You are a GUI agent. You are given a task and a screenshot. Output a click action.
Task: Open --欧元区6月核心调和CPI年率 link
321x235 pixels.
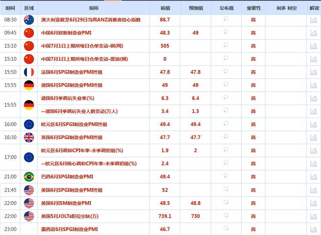tap(89, 163)
